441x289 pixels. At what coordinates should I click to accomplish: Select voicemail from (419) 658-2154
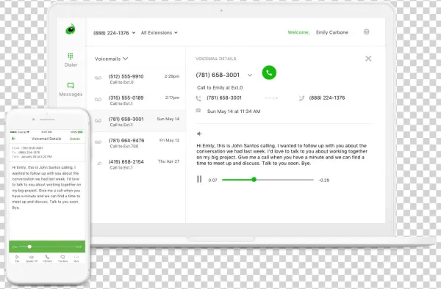click(137, 164)
